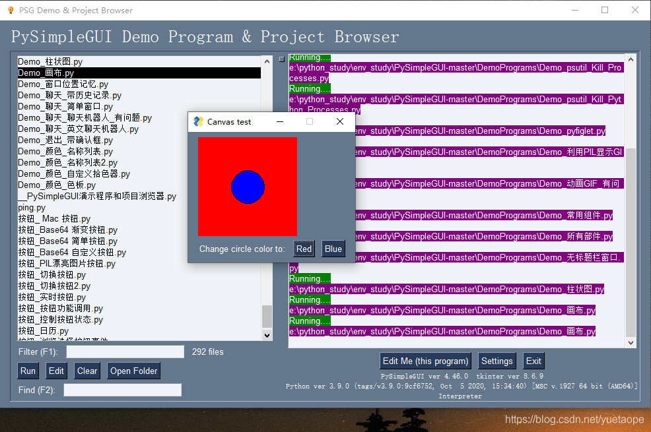Click file list scrollbar down arrow
Screen dimensions: 651x432
tap(267, 336)
